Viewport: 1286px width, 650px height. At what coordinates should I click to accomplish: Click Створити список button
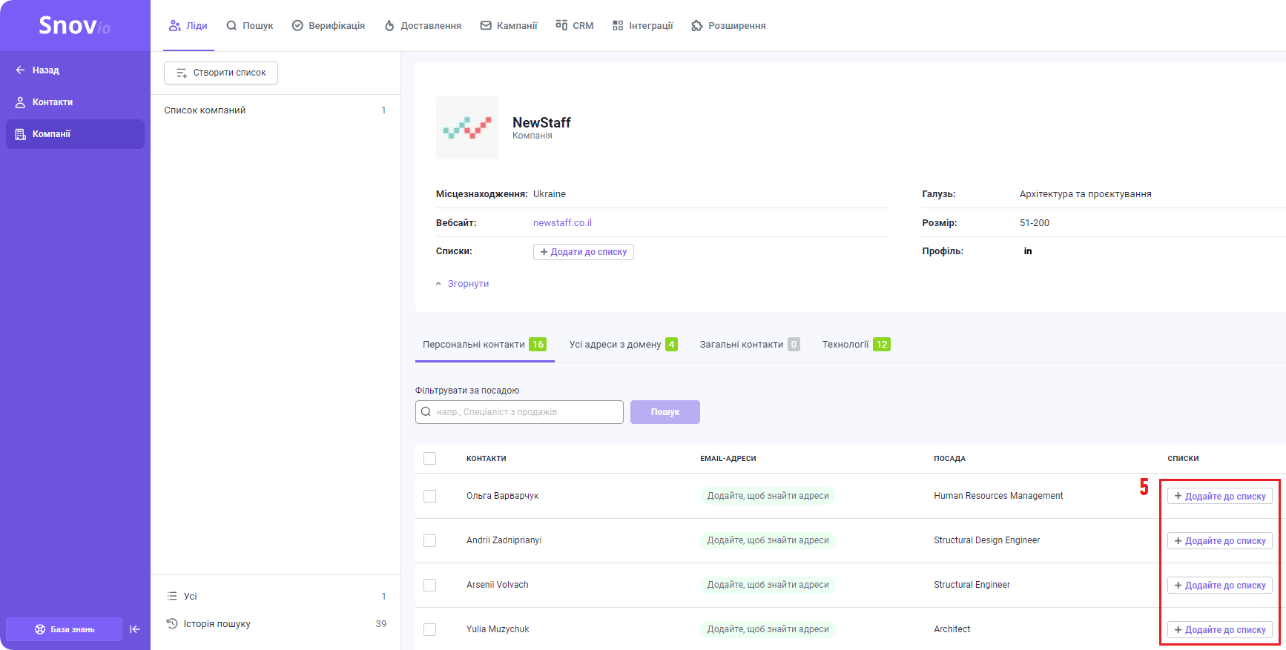point(221,73)
